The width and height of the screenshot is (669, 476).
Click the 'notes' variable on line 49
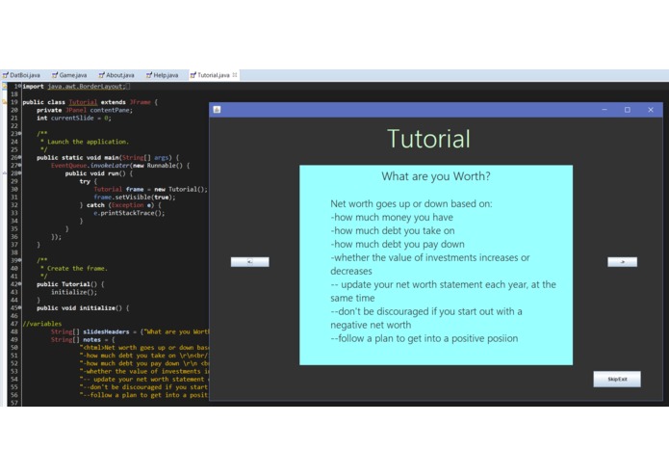[x=91, y=339]
